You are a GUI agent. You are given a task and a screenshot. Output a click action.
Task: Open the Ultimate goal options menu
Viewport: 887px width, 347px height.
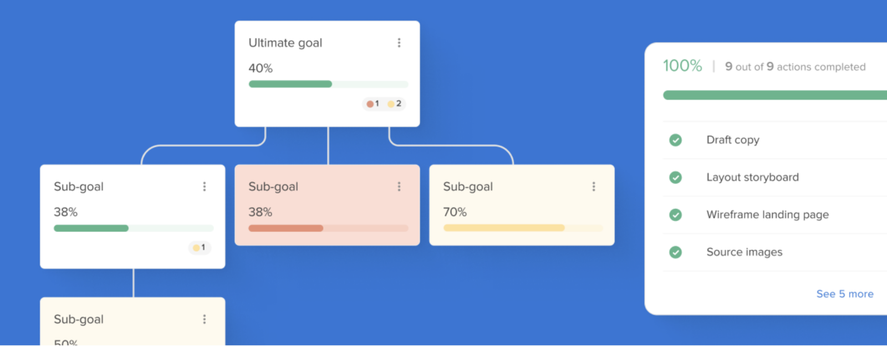pyautogui.click(x=399, y=42)
